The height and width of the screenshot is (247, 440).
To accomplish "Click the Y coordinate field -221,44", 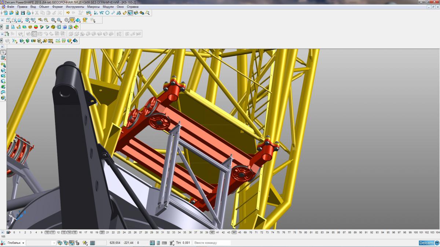I will [x=128, y=243].
